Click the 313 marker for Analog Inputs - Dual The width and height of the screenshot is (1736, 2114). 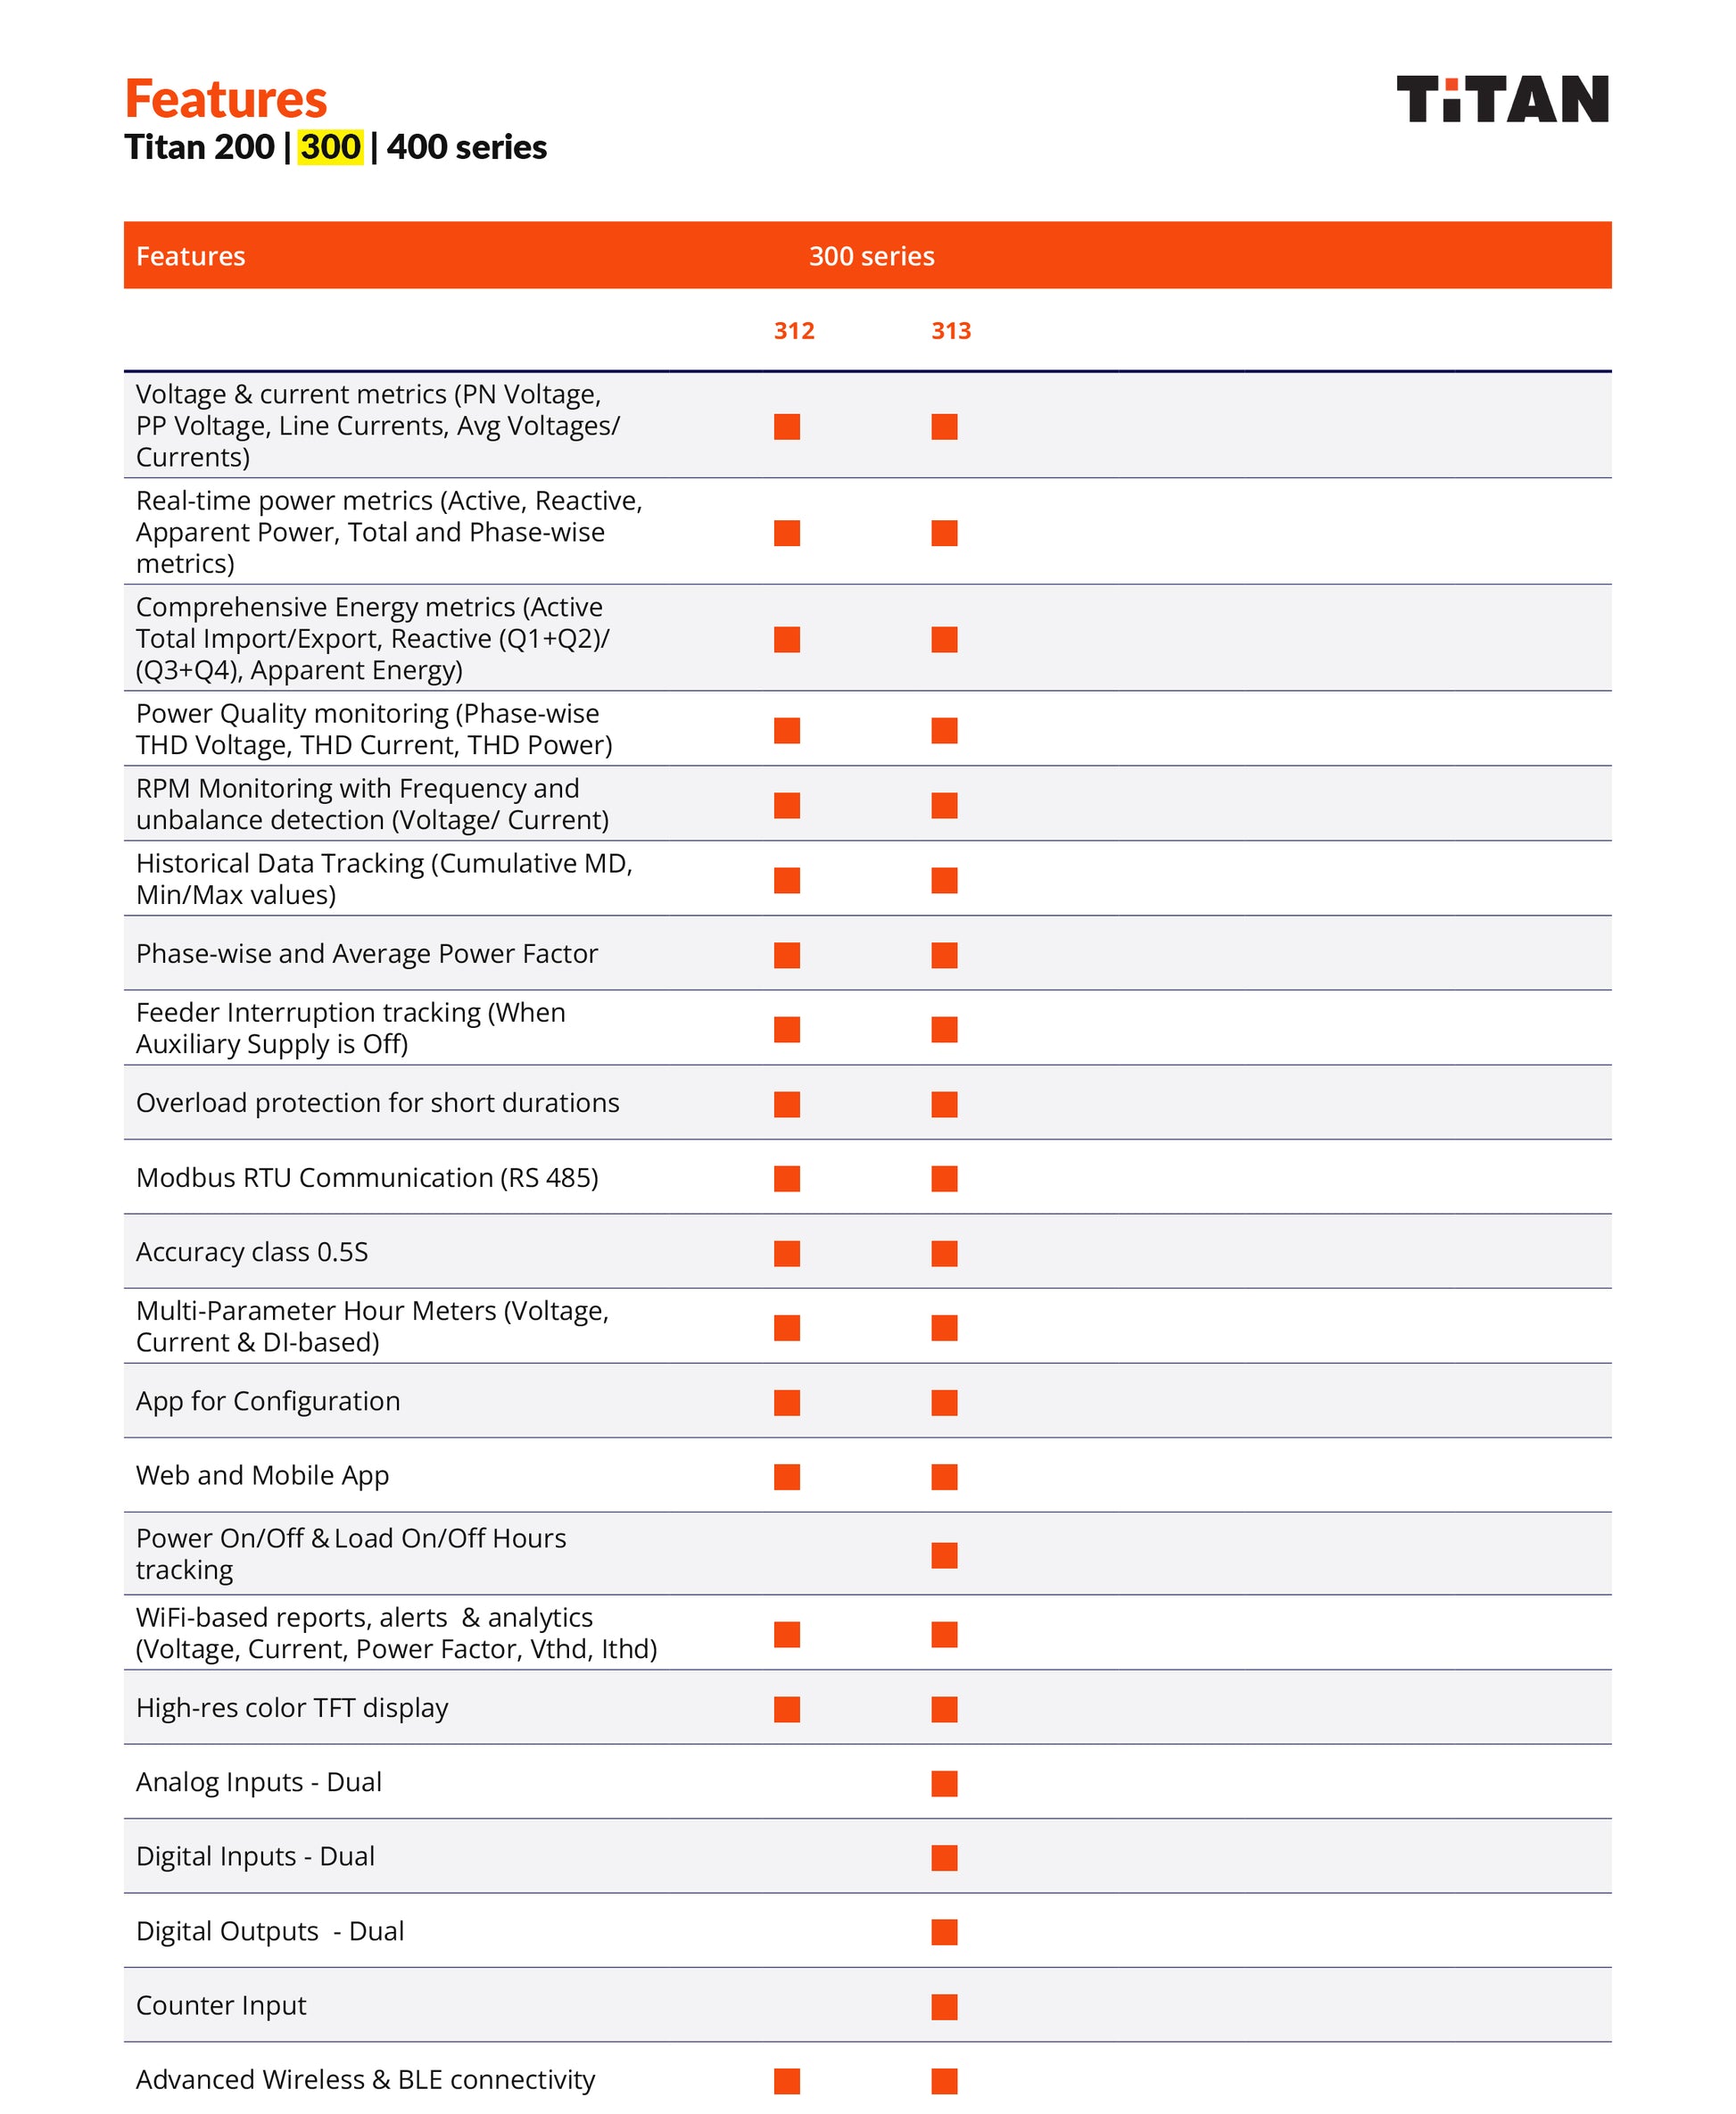tap(944, 1784)
